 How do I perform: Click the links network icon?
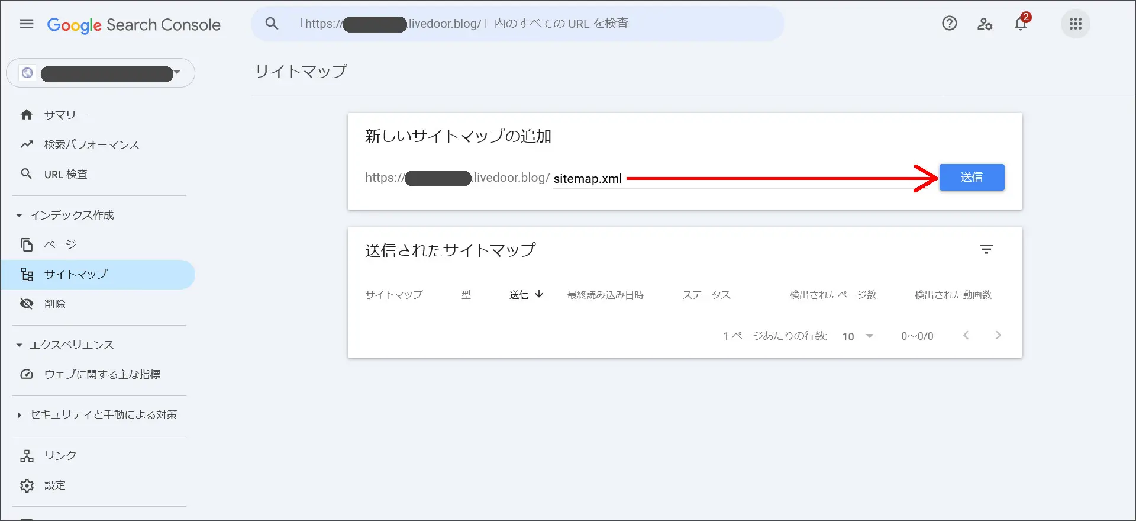pos(27,455)
